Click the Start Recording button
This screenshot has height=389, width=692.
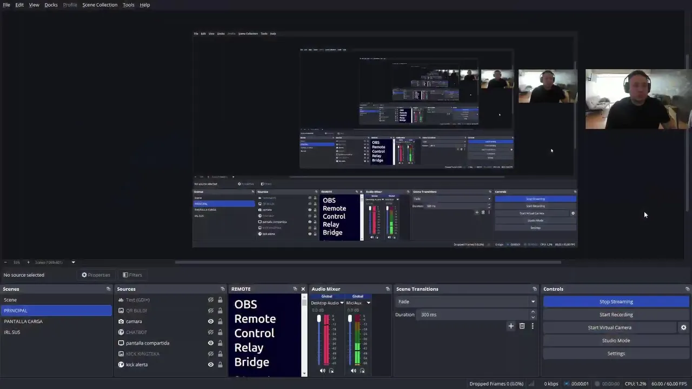[616, 314]
